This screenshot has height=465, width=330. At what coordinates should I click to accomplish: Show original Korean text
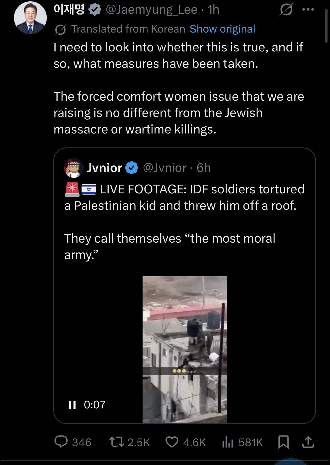tap(222, 29)
